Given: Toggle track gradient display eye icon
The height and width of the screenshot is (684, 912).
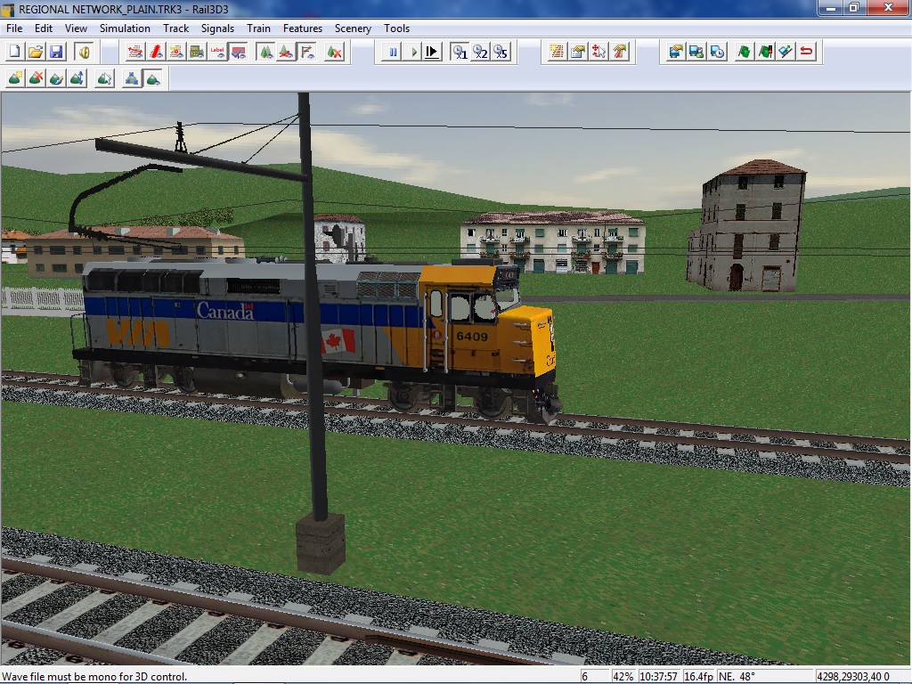Looking at the screenshot, I should [x=135, y=52].
